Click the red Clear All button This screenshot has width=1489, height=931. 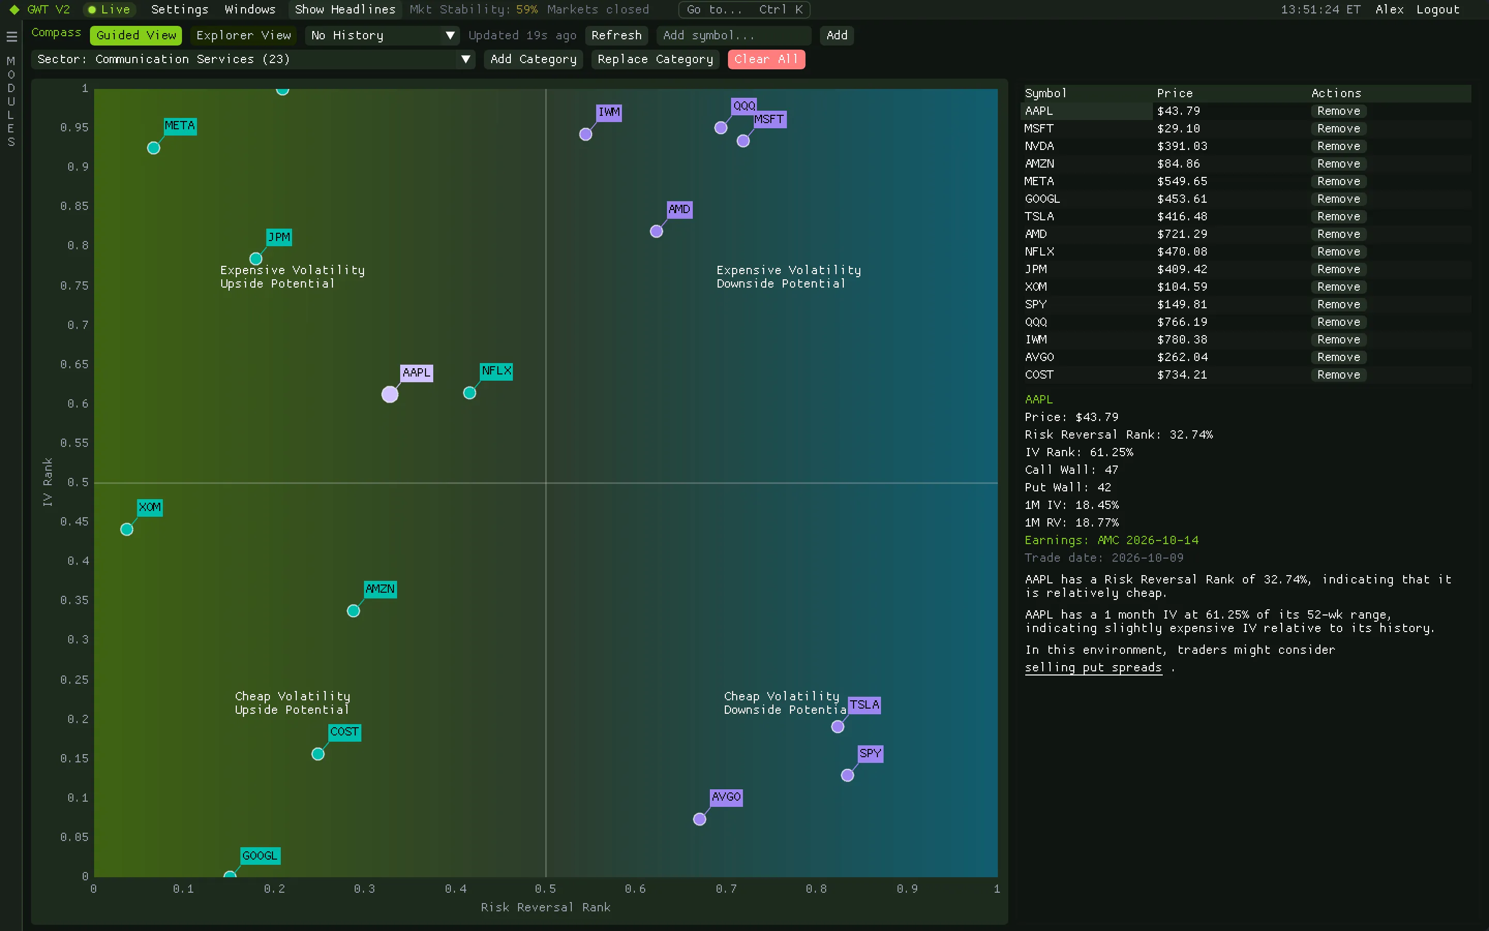pyautogui.click(x=766, y=59)
